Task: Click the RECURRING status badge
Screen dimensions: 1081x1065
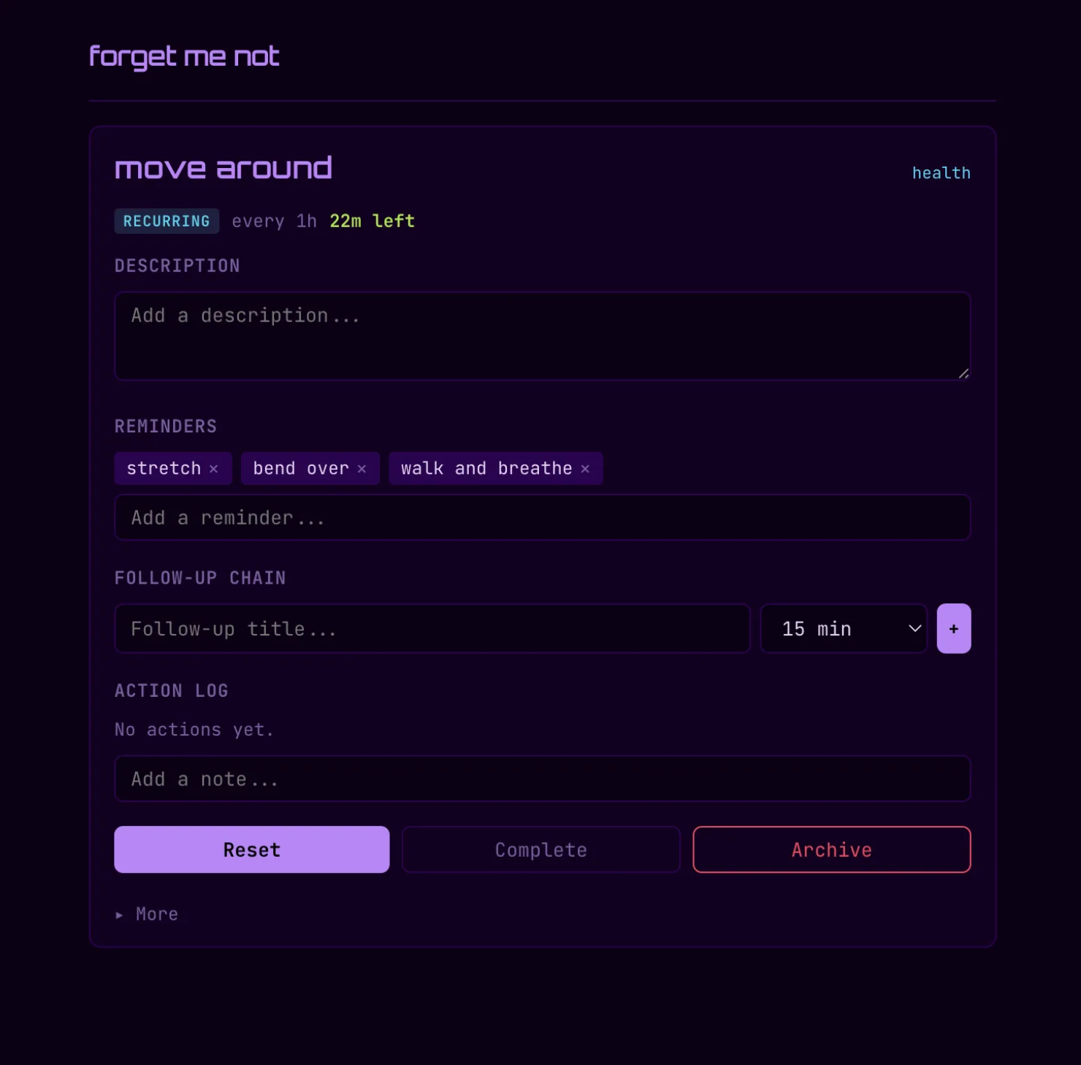Action: tap(167, 221)
